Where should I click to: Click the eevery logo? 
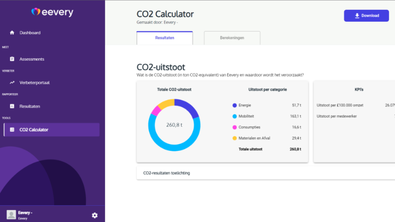[x=52, y=12]
